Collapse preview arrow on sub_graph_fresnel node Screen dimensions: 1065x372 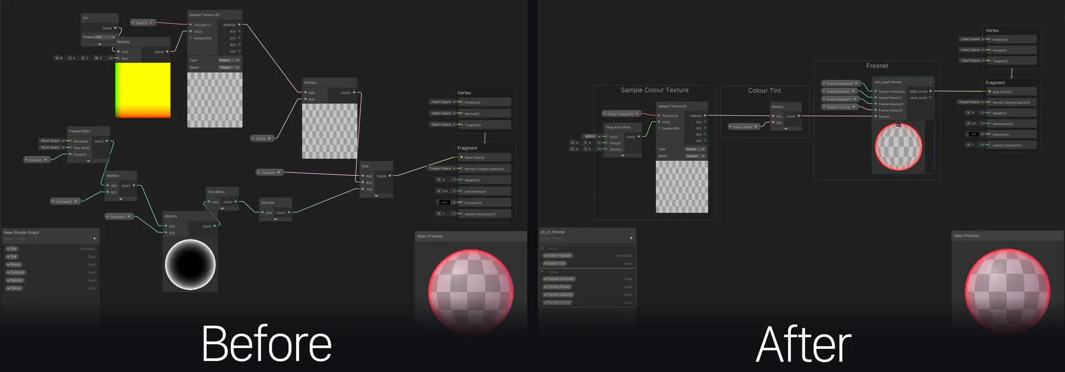pos(899,125)
